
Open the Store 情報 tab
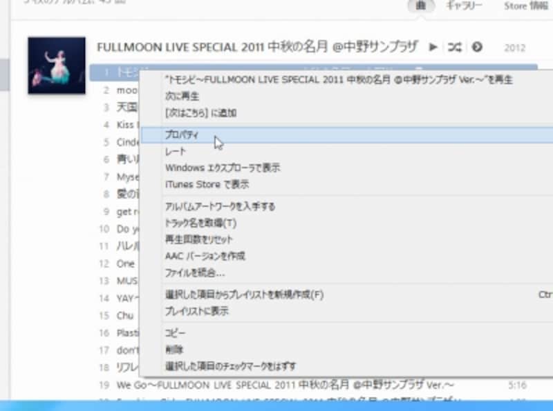coord(527,6)
